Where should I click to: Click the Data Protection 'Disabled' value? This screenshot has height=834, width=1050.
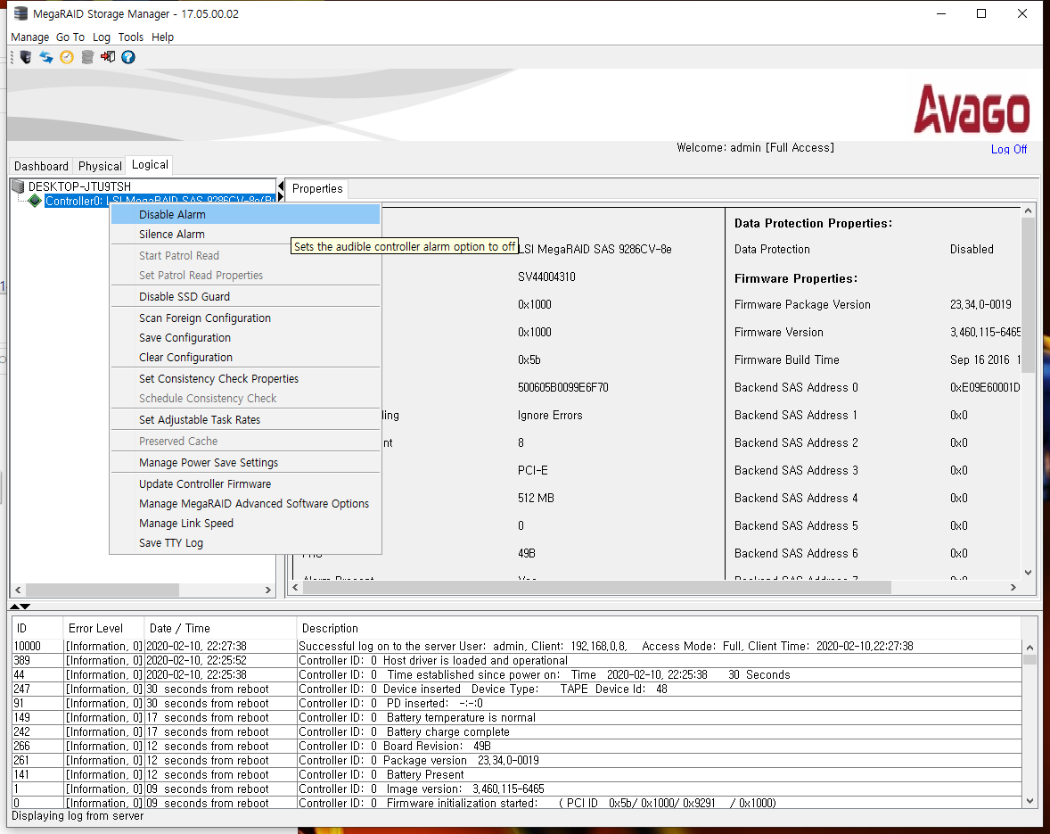coord(972,249)
